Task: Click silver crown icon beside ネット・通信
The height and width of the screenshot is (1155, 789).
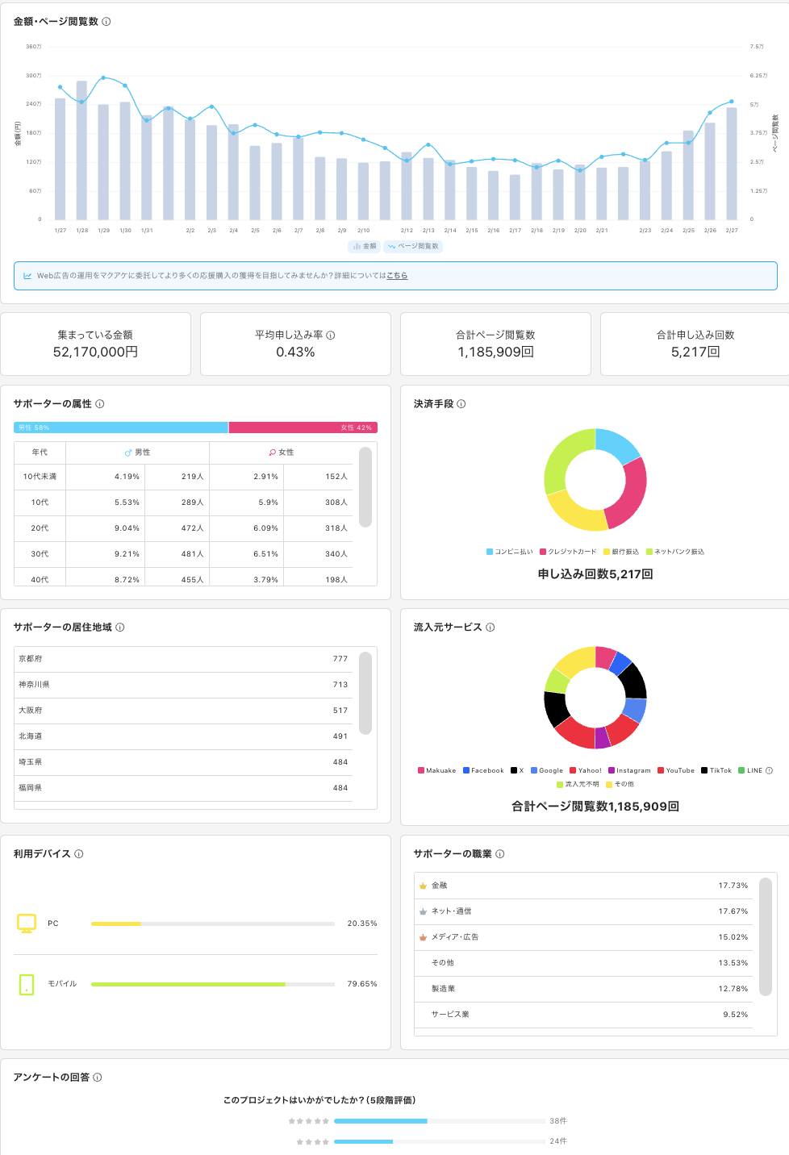Action: point(423,911)
